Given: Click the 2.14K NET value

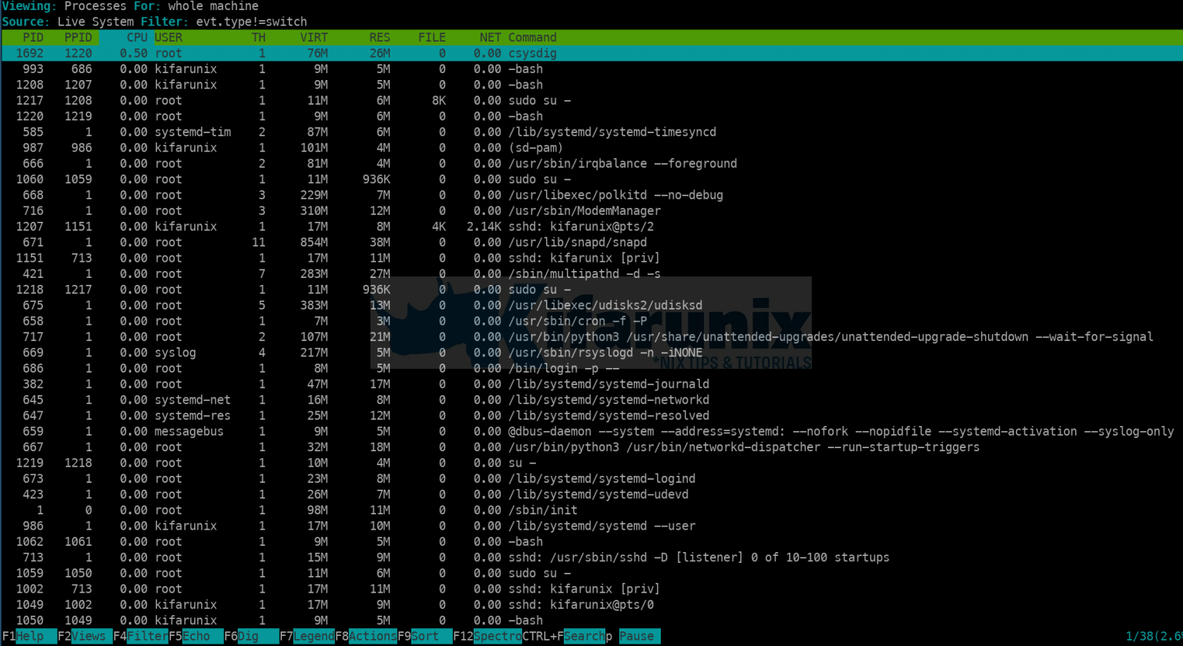Looking at the screenshot, I should pyautogui.click(x=484, y=226).
